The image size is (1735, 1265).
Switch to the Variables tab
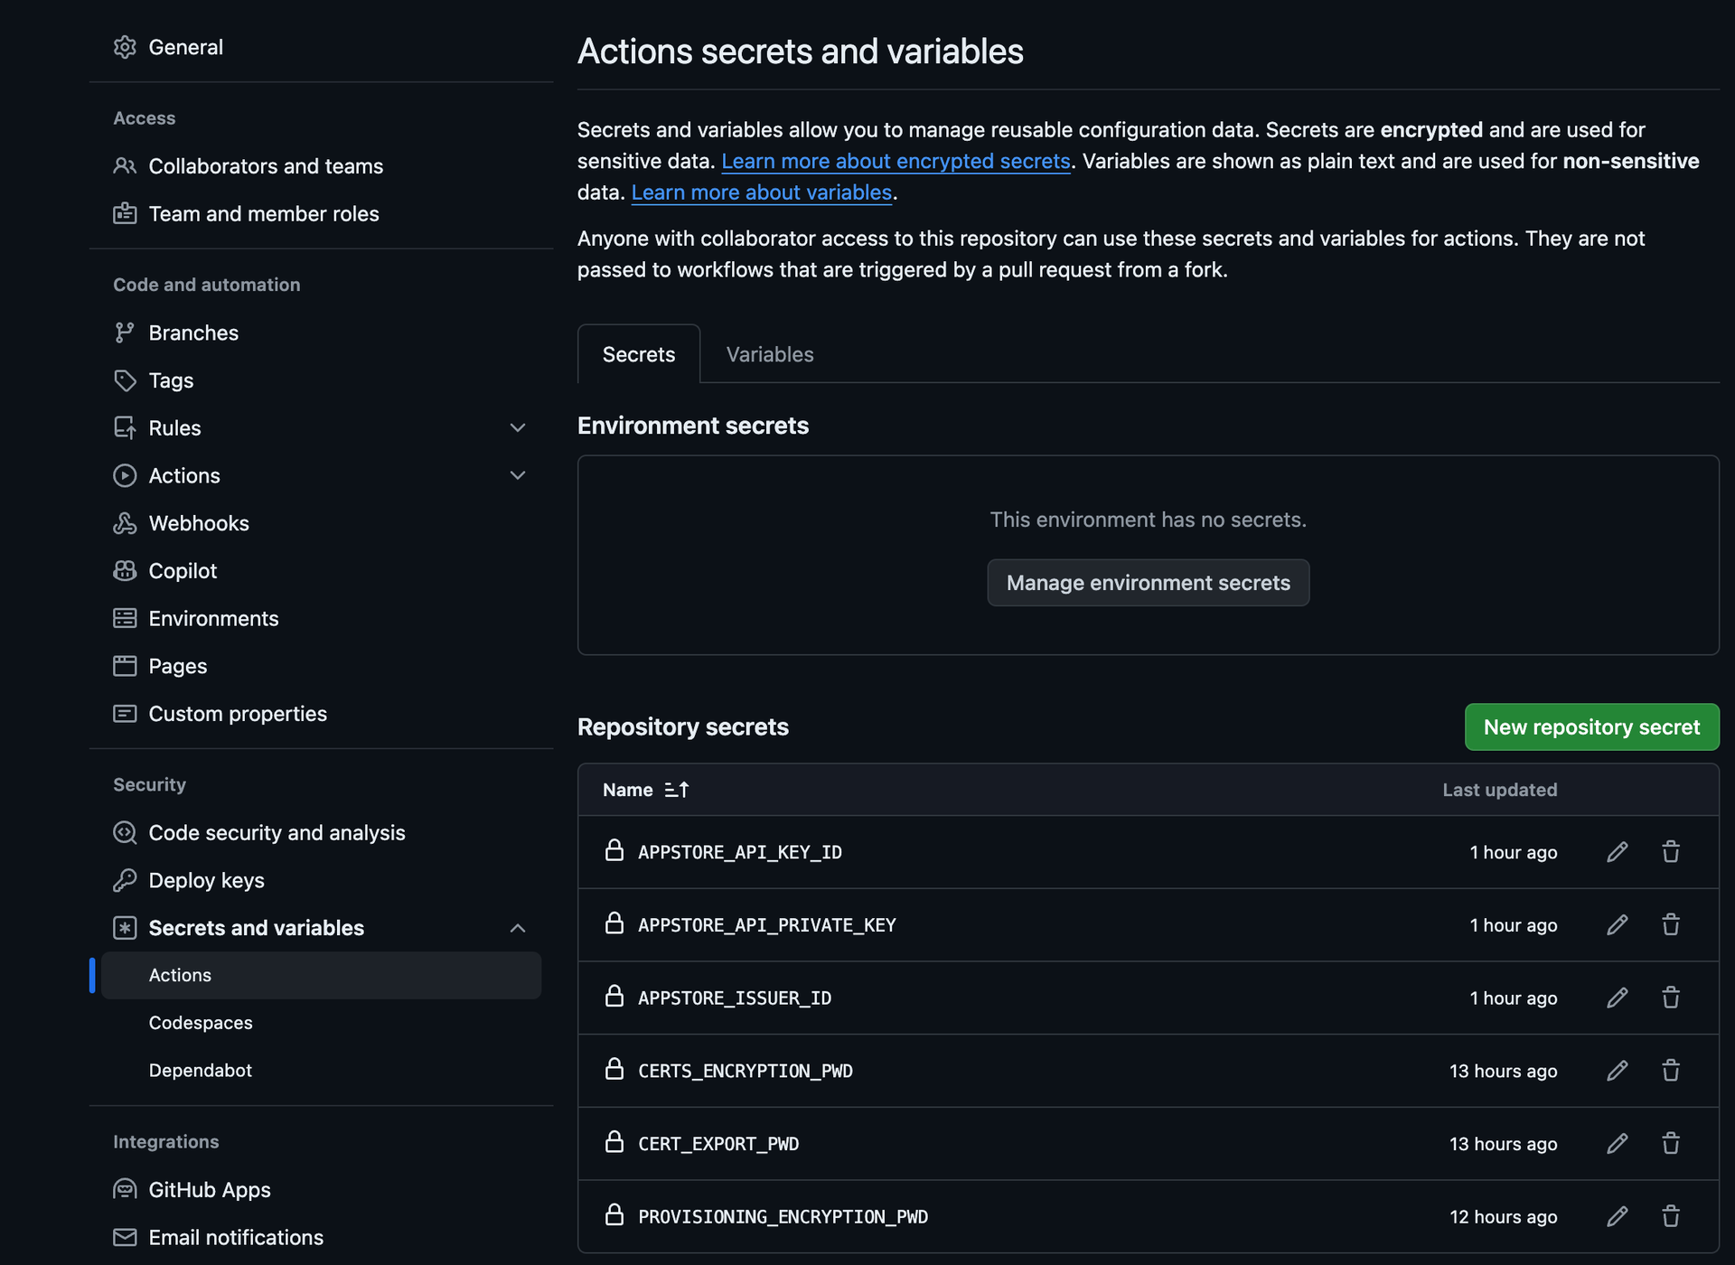pos(769,354)
